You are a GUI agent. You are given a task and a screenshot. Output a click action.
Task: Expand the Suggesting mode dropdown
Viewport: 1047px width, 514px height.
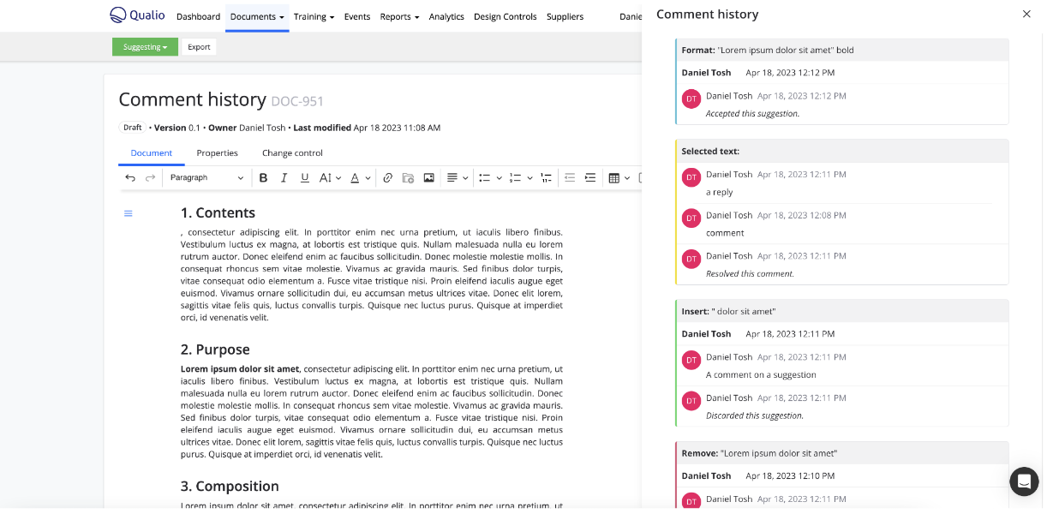tap(145, 47)
